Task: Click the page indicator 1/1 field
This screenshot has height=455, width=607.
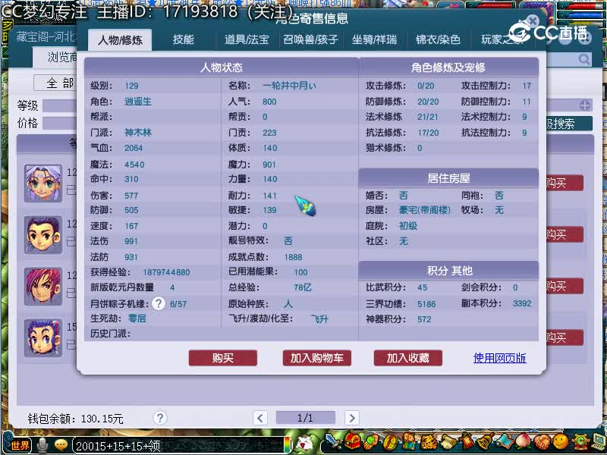Action: point(306,418)
